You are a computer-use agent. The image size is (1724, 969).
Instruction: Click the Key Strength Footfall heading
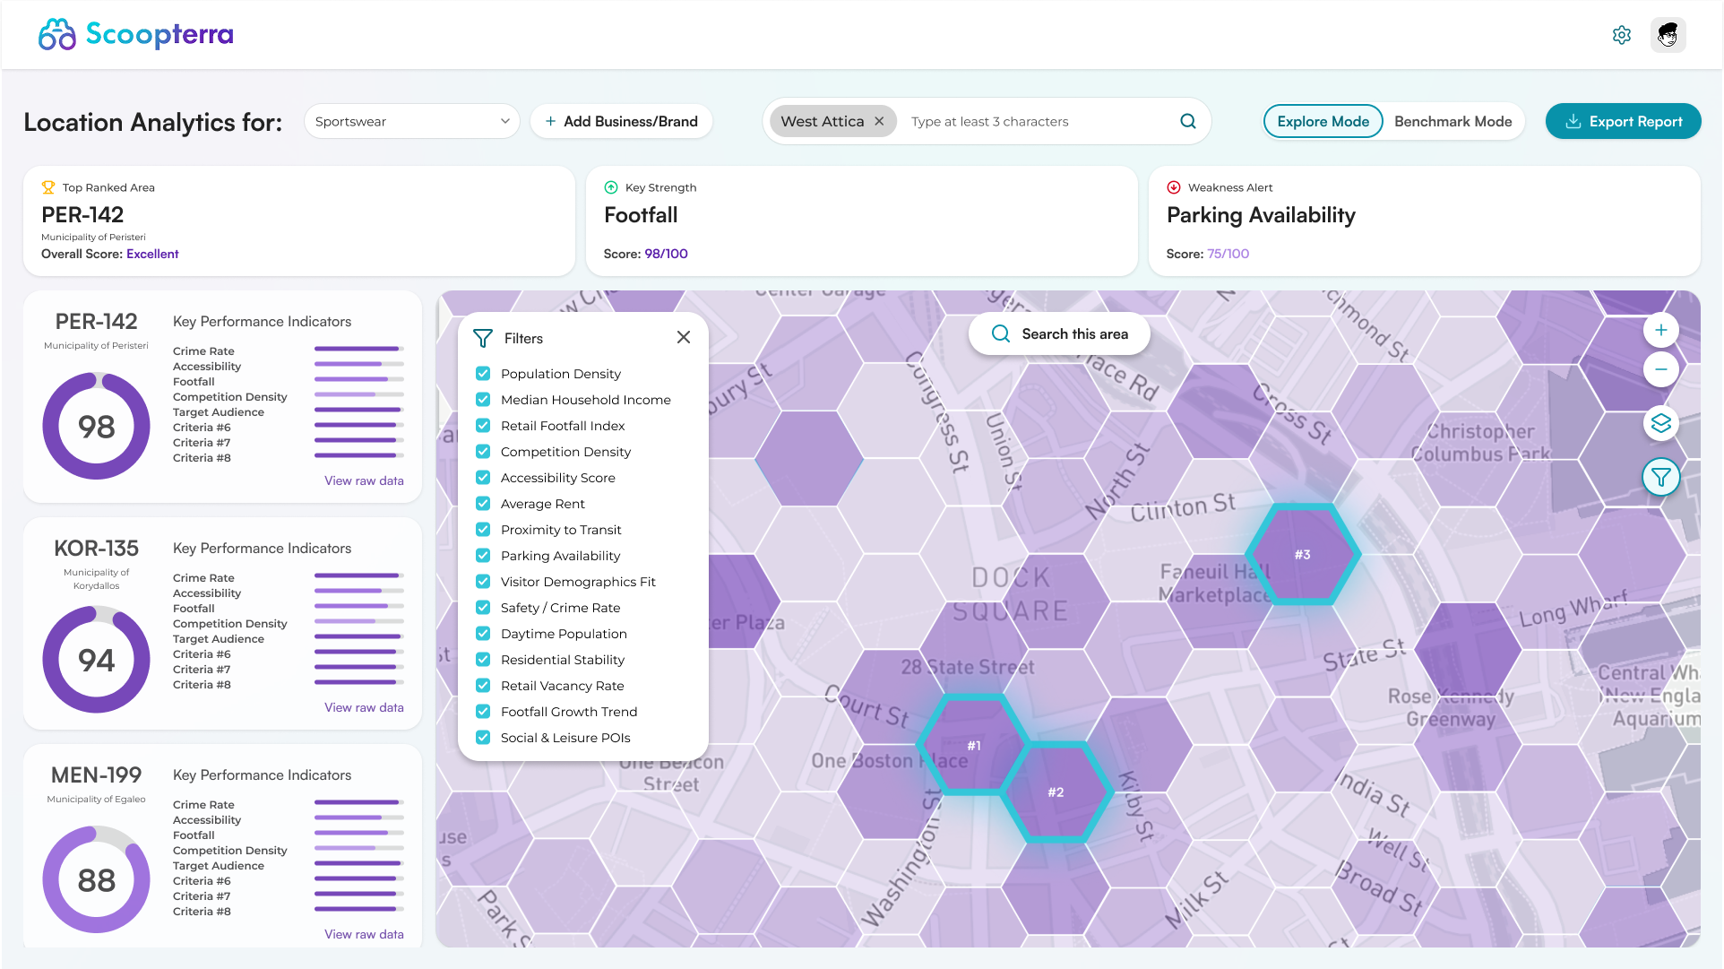[x=641, y=215]
